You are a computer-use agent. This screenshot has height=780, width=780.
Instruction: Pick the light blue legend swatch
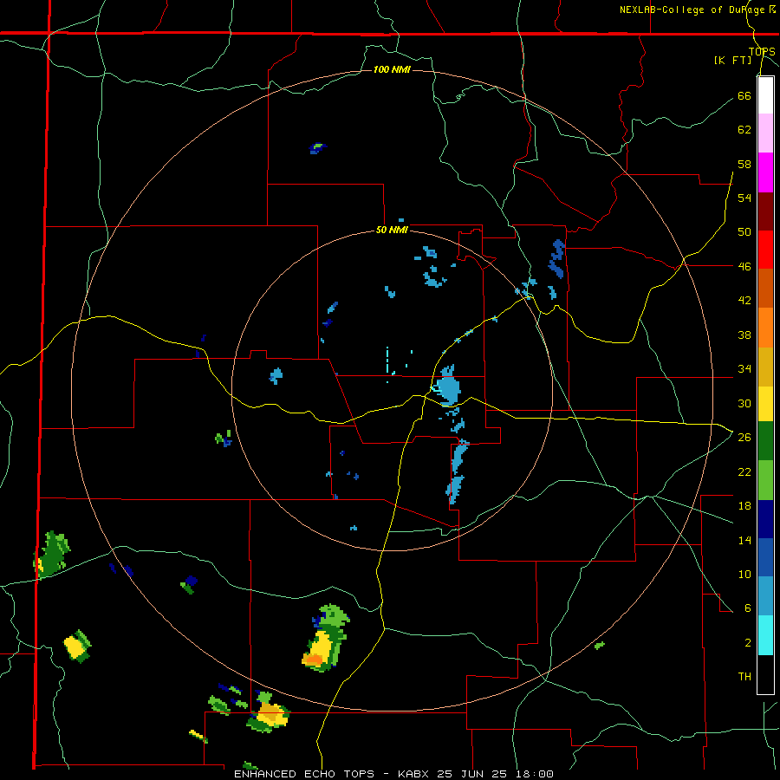(765, 596)
